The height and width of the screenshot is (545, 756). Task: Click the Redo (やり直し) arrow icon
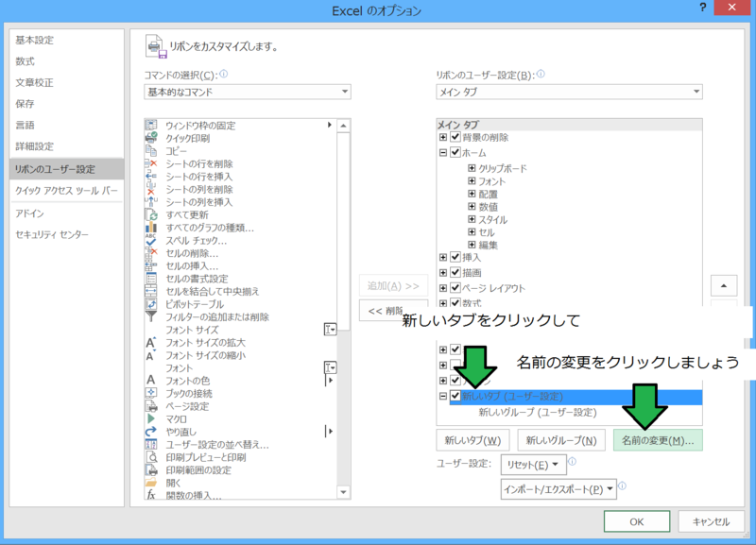coord(151,432)
